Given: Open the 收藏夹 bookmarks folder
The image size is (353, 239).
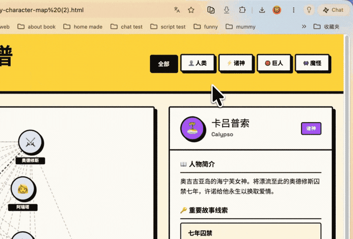Looking at the screenshot, I should (x=327, y=27).
